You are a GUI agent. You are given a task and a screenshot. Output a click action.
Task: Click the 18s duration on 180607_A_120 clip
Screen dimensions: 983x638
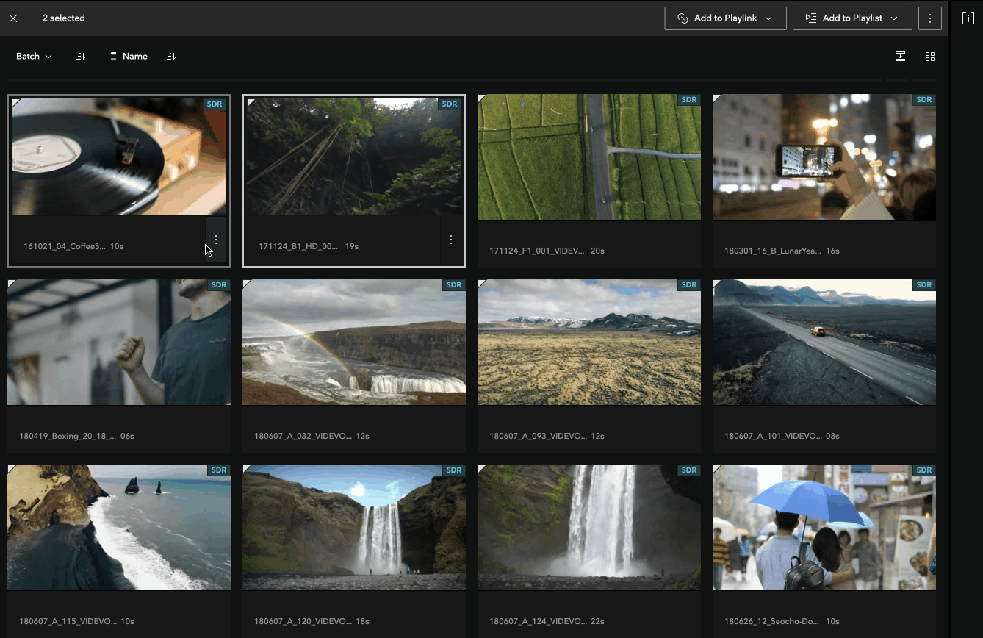click(x=362, y=621)
